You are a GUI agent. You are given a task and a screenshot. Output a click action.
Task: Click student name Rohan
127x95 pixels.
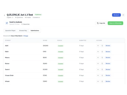(x=7, y=64)
